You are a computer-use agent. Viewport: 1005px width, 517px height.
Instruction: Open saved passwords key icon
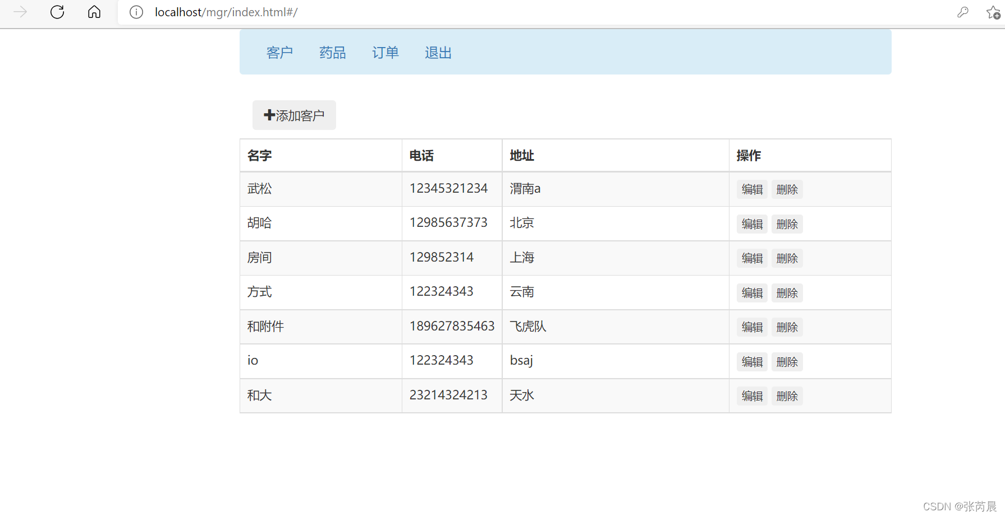tap(963, 12)
